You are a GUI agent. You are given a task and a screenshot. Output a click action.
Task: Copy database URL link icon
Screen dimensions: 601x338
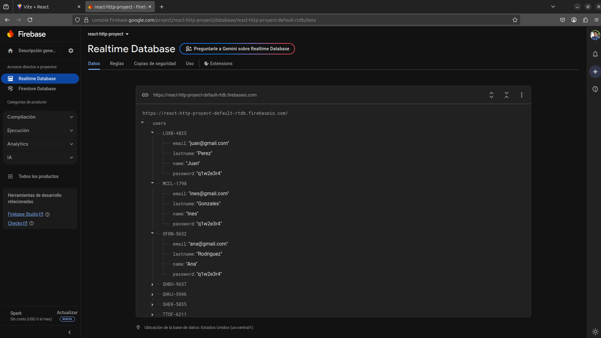(x=145, y=95)
